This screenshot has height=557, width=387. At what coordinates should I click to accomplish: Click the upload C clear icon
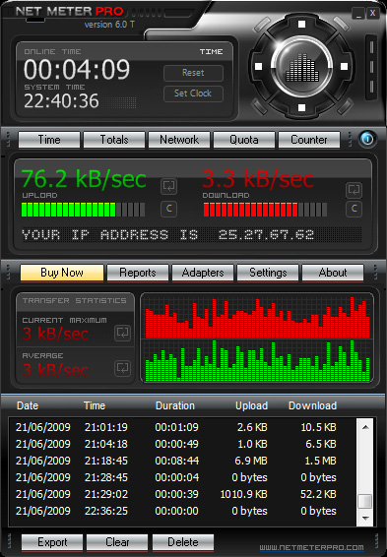coord(168,209)
